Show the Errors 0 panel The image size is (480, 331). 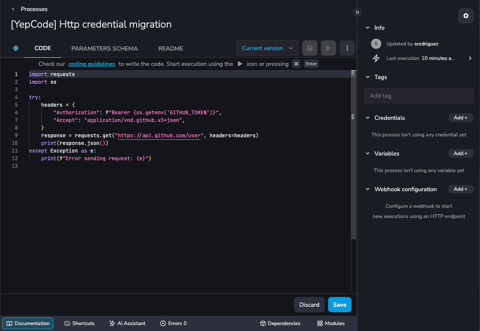tap(173, 323)
